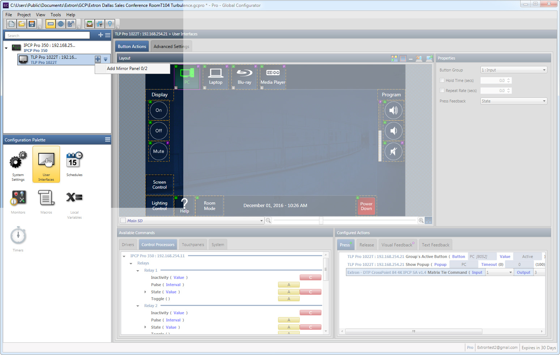The height and width of the screenshot is (355, 560).
Task: Toggle availability on Relay 1 Pulse command
Action: pyautogui.click(x=288, y=284)
